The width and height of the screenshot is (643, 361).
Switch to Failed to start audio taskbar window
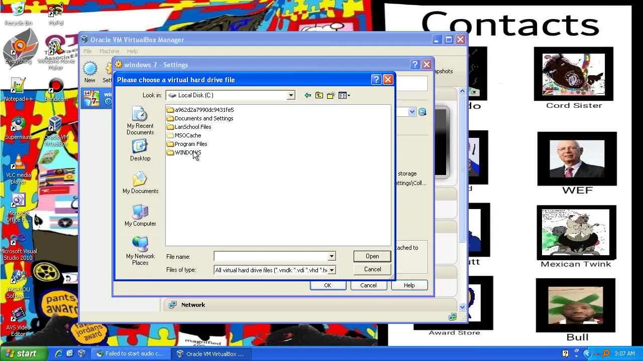click(131, 353)
